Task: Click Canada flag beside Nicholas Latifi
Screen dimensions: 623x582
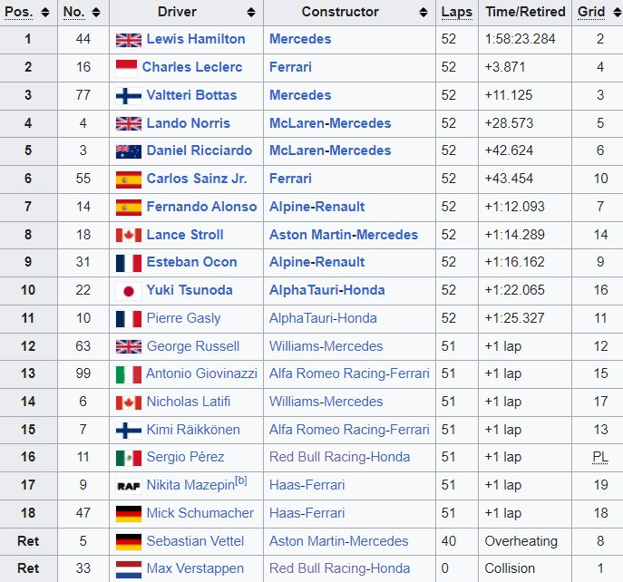Action: click(x=129, y=403)
